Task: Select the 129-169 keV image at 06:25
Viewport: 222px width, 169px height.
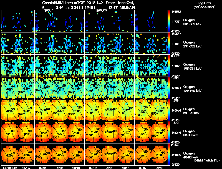Action: (x=109, y=88)
